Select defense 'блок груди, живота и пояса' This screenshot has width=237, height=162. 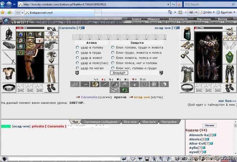(x=113, y=53)
